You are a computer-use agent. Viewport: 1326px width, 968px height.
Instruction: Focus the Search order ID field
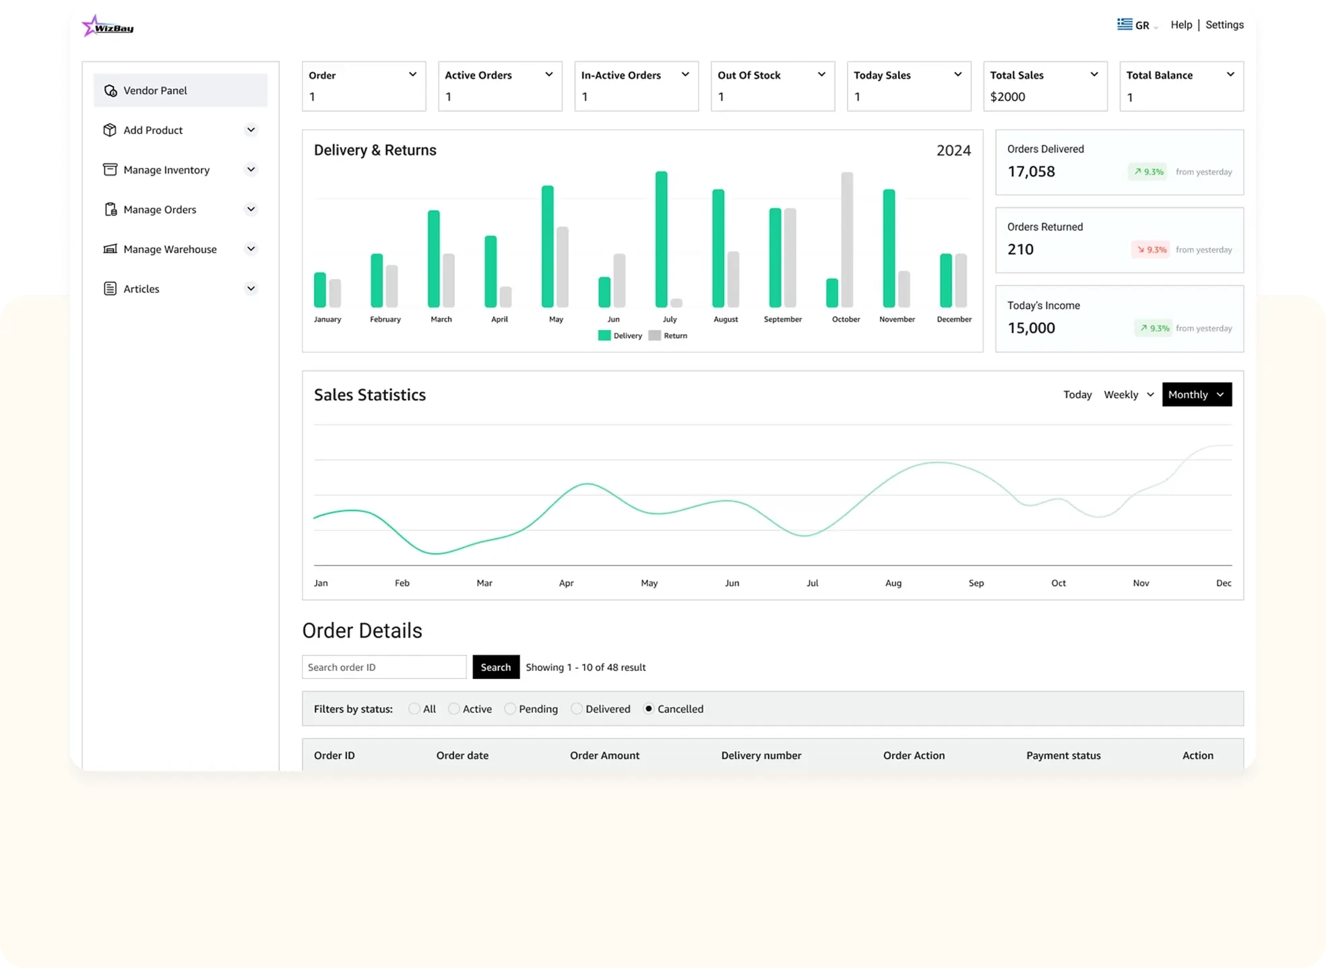[x=384, y=667]
